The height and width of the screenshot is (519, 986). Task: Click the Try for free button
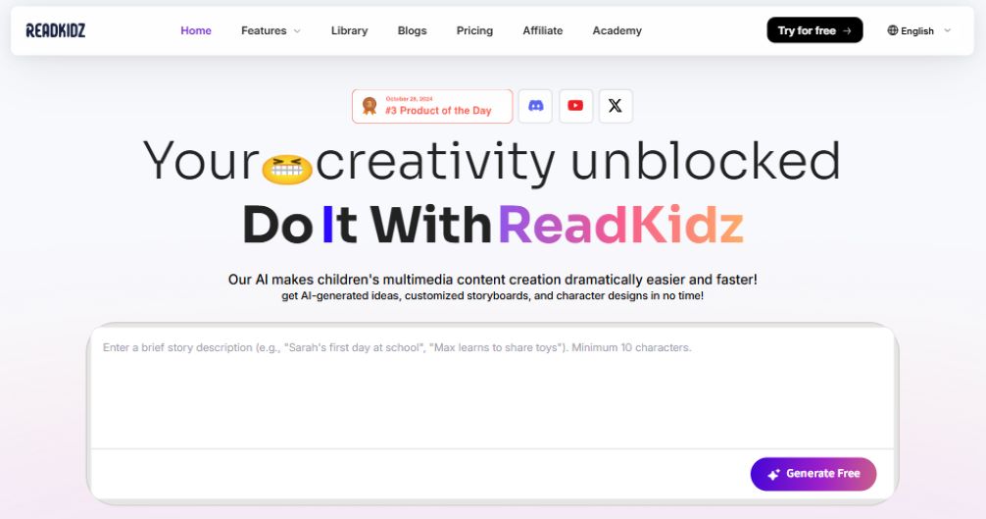coord(814,30)
